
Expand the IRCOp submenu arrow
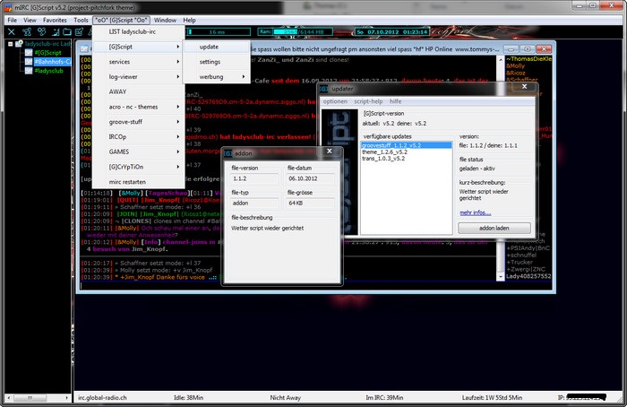(178, 137)
